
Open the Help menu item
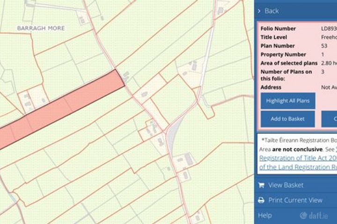point(265,215)
